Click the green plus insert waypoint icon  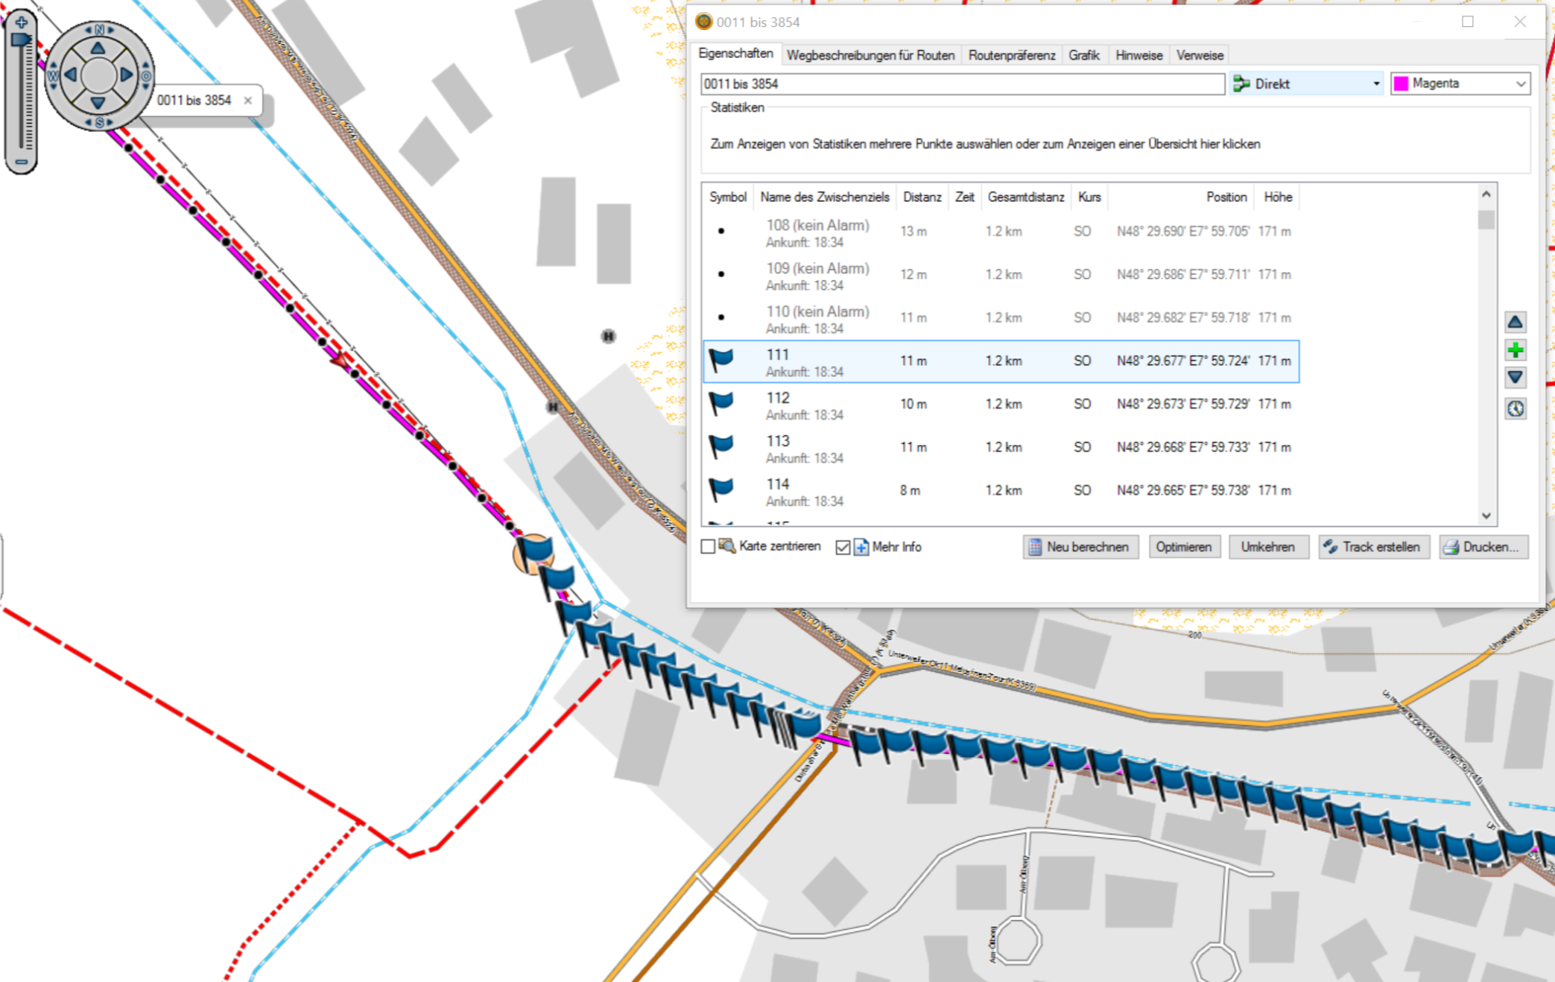[x=1515, y=350]
